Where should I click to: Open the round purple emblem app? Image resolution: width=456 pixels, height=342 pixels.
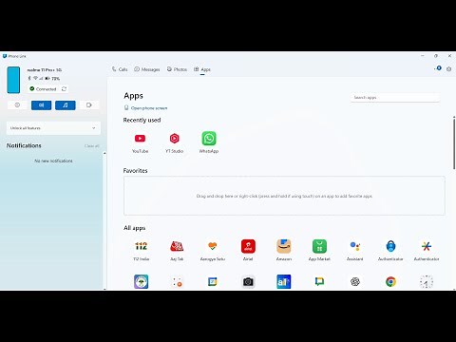point(141,281)
